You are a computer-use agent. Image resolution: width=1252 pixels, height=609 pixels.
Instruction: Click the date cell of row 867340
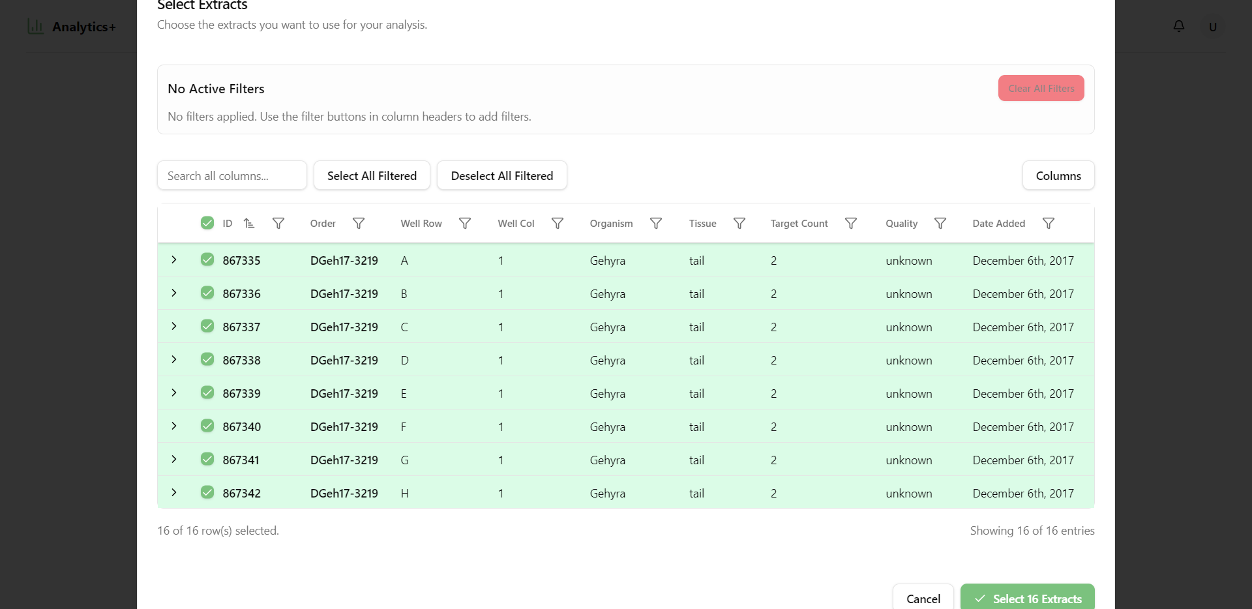point(1022,427)
